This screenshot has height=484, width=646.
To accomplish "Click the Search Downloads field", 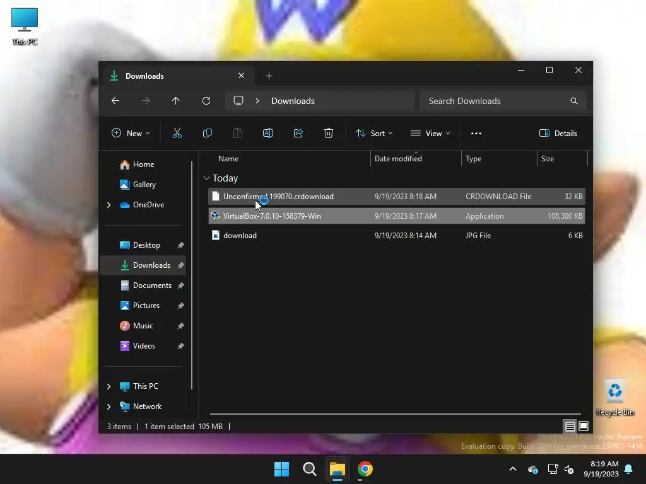I will coord(503,101).
